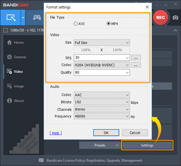
Task: Open the video Size dropdown
Action: [102, 42]
